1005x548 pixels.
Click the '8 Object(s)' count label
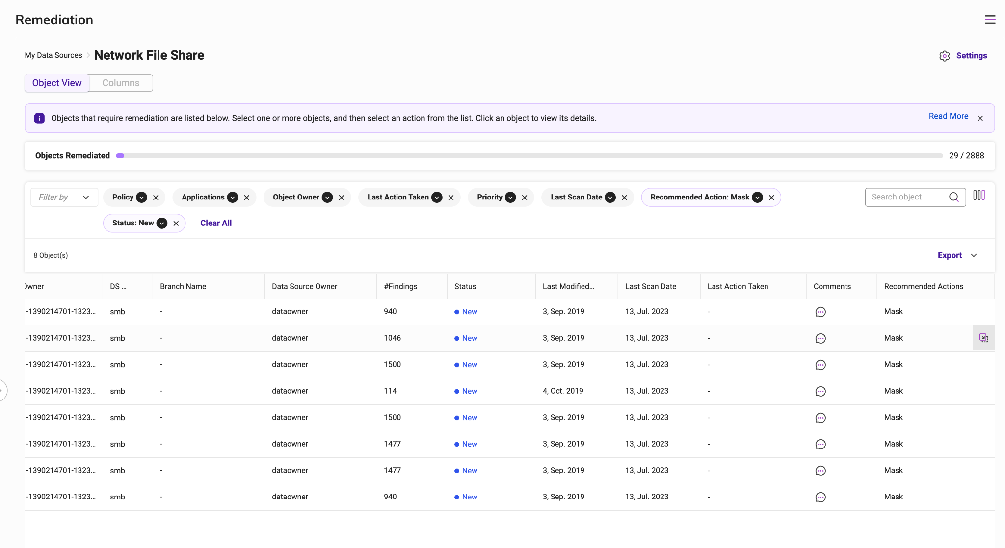pyautogui.click(x=51, y=255)
